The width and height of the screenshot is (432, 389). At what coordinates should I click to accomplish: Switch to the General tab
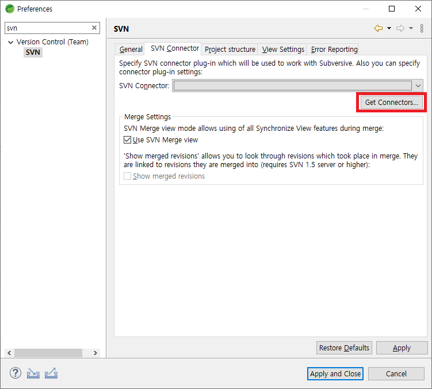pos(131,50)
